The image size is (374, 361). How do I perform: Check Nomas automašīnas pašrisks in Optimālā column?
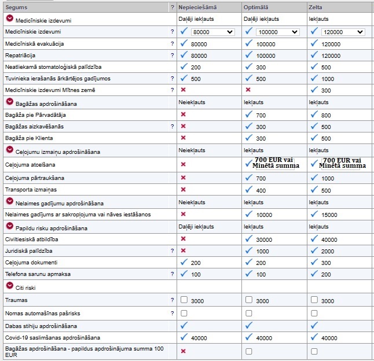tap(249, 313)
